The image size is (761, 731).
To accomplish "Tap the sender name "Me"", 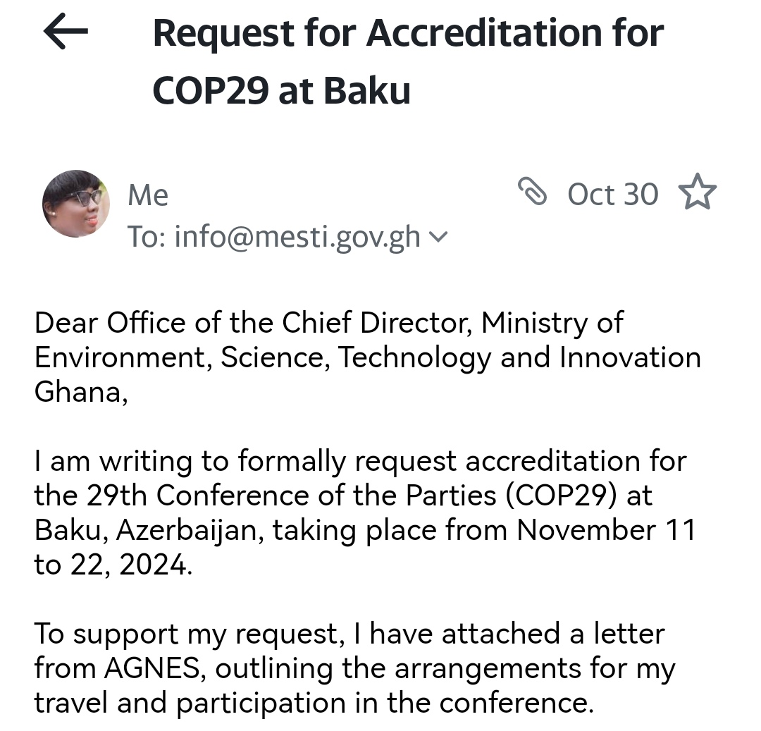I will pos(148,195).
